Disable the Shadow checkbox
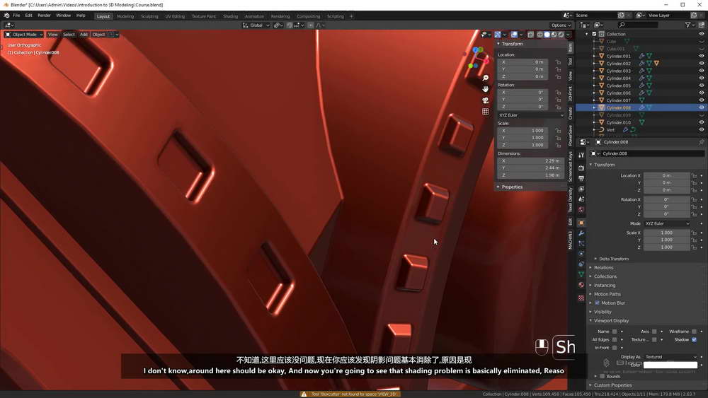708x398 pixels. click(694, 339)
